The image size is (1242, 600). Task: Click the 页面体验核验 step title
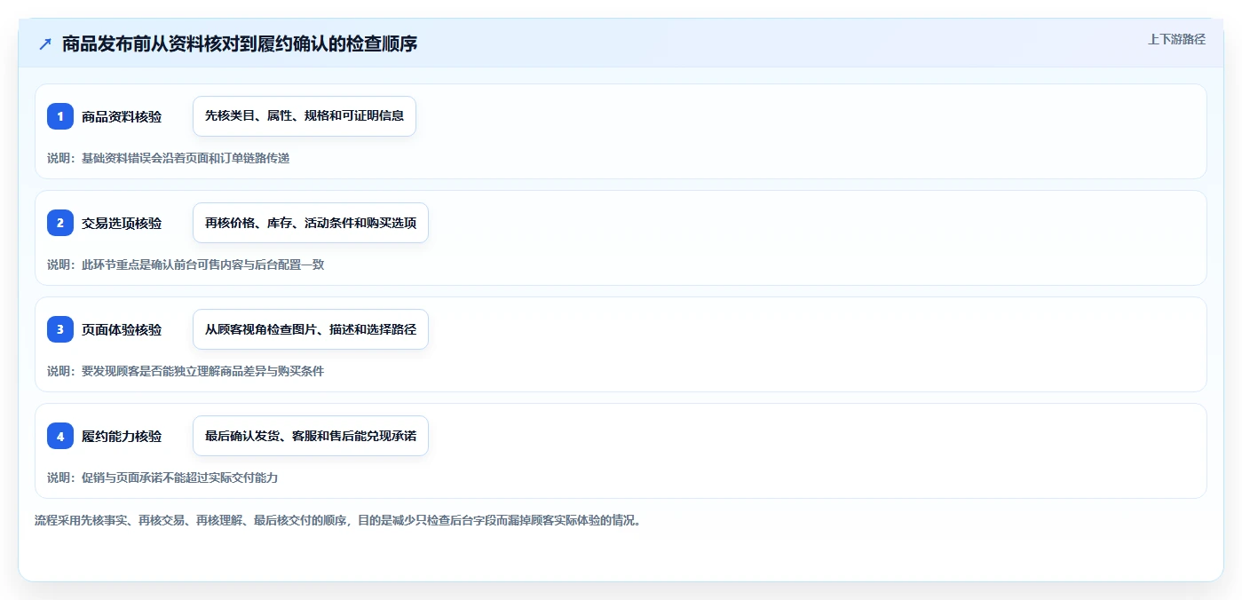(122, 329)
